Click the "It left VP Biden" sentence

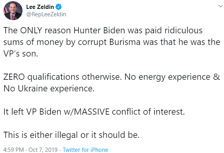coord(94,112)
